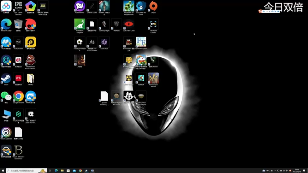Image resolution: width=308 pixels, height=173 pixels.
Task: Click the taskbar search box
Action: (26, 171)
